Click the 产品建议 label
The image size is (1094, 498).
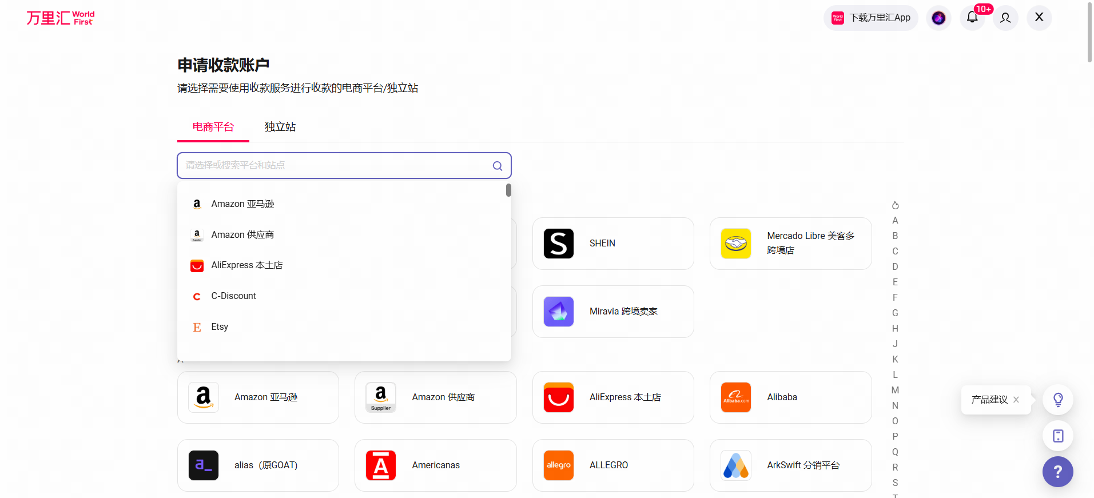(x=989, y=400)
